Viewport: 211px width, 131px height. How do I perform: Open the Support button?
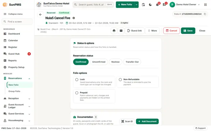point(200,128)
